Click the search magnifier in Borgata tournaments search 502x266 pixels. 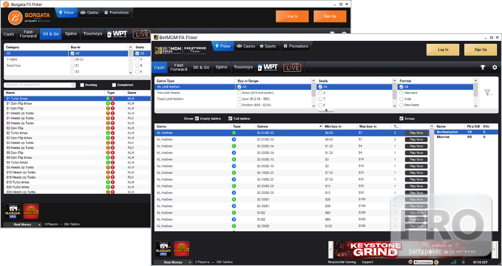point(73,85)
